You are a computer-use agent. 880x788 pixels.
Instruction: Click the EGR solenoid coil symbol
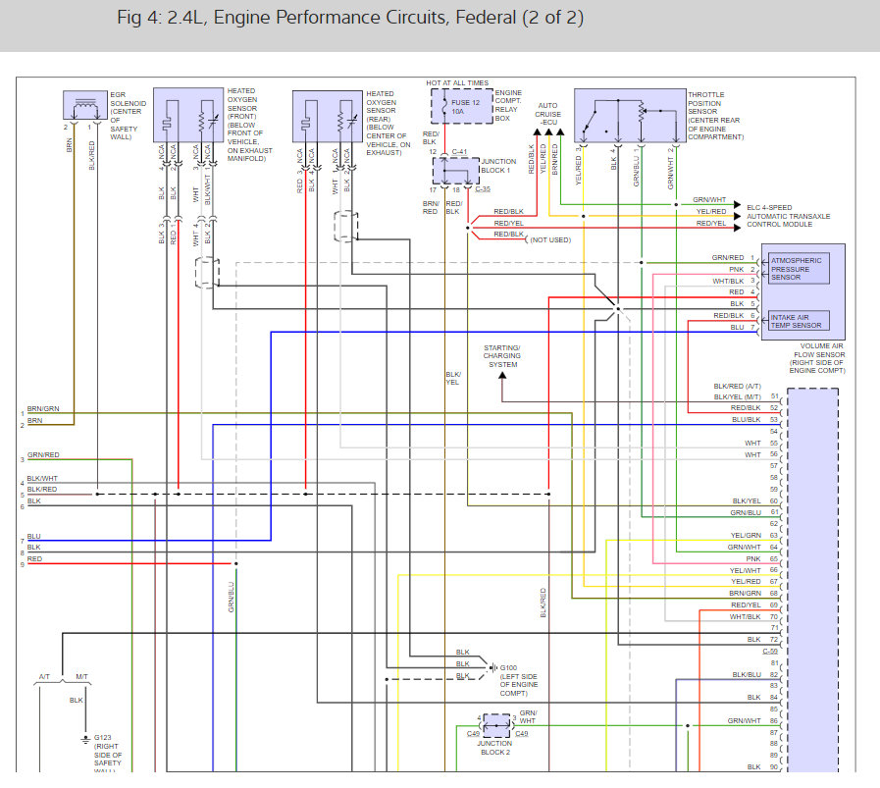coord(84,105)
